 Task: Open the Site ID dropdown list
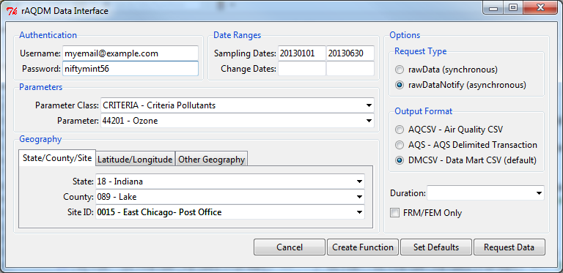[230, 212]
